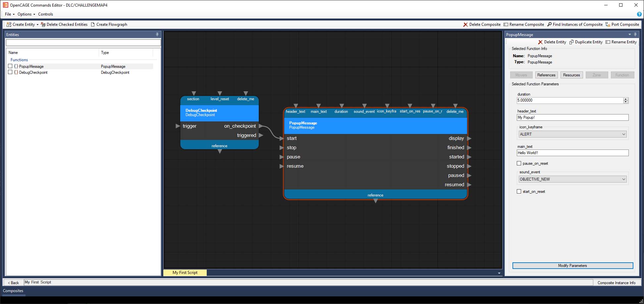
Task: Open the Options menu
Action: pos(26,14)
